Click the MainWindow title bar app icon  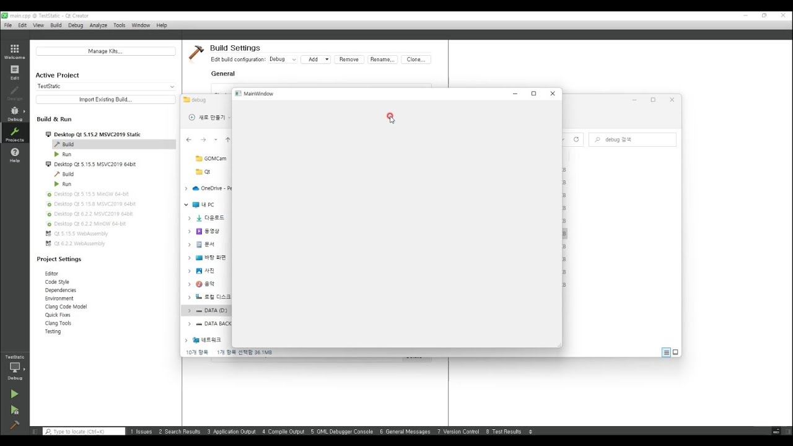[238, 94]
